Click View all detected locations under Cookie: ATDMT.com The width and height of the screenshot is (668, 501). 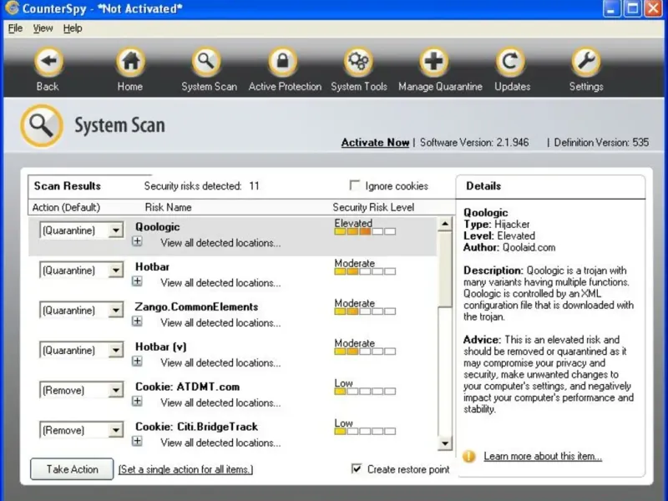(x=220, y=402)
